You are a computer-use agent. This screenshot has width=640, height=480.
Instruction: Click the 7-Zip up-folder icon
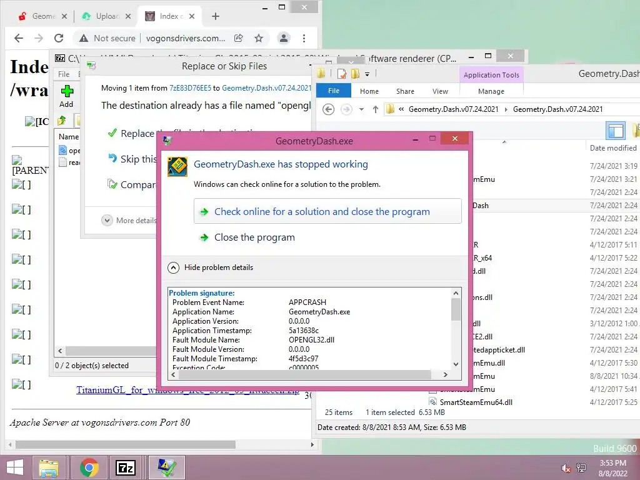click(62, 121)
